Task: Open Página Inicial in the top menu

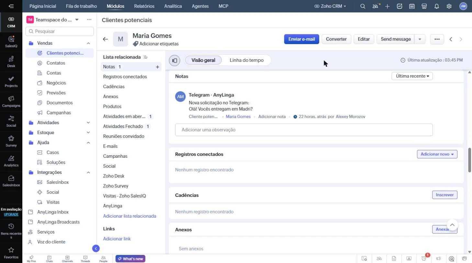Action: 43,6
